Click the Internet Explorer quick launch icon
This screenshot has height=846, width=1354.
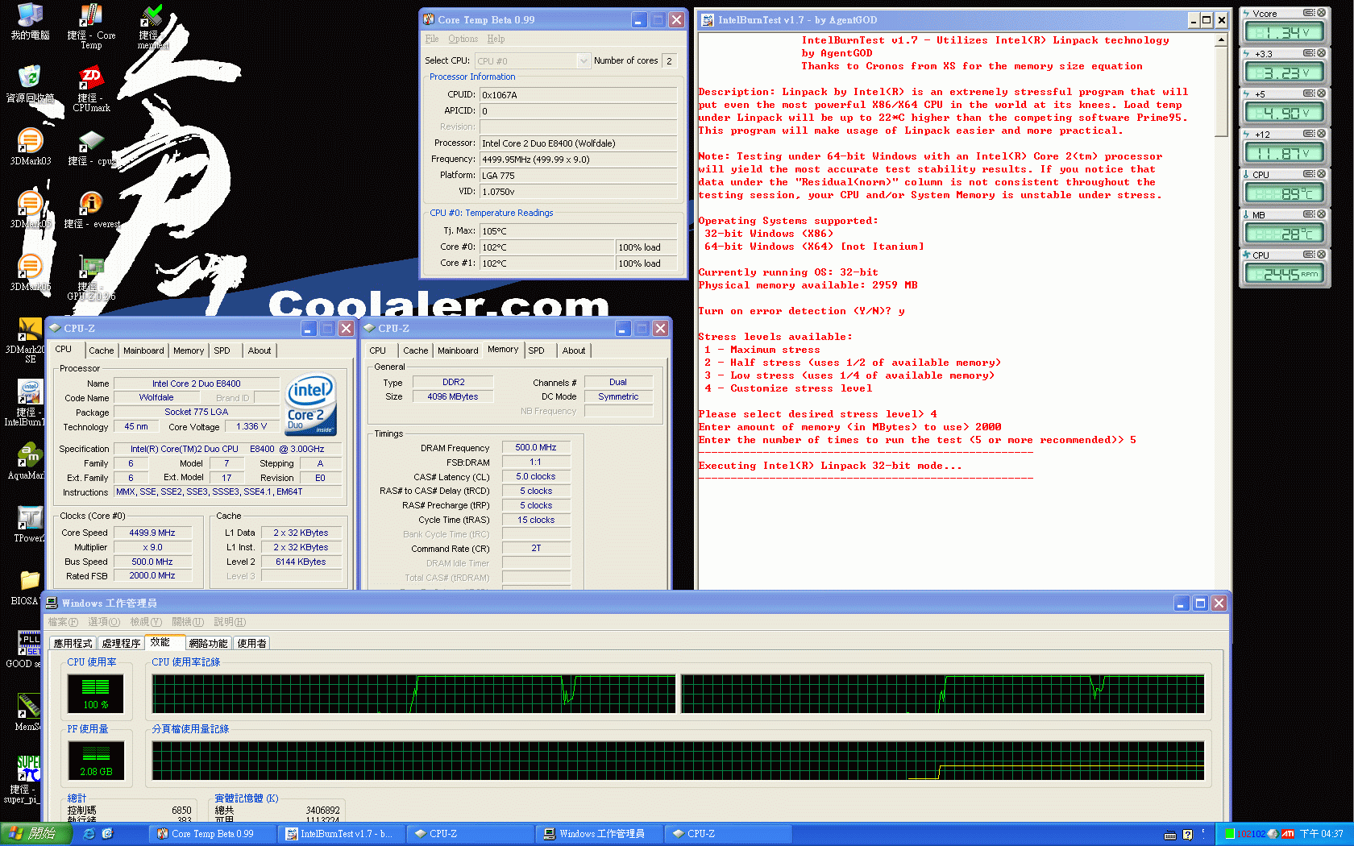(89, 834)
